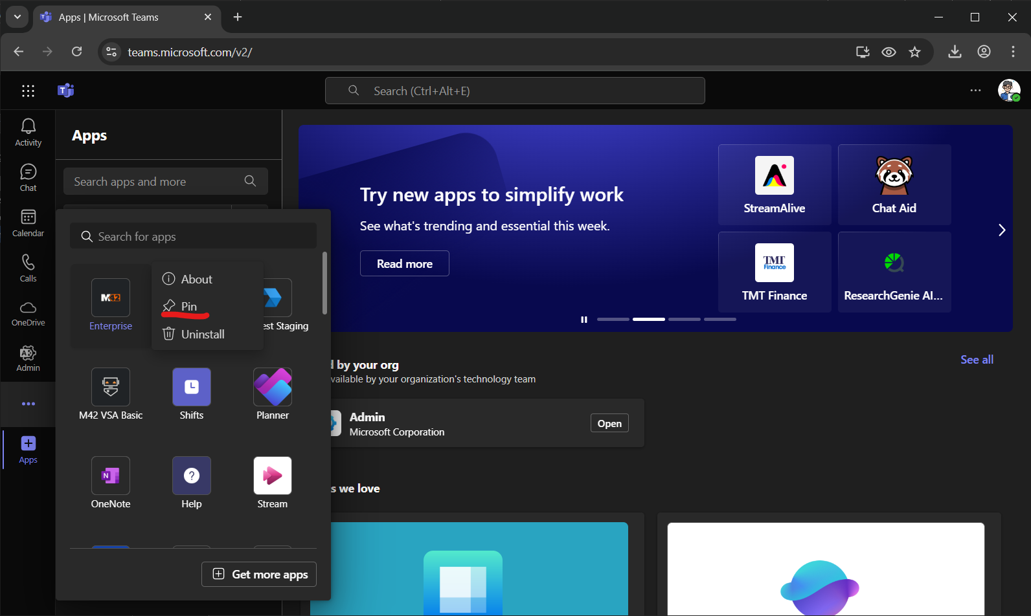Open Settings and more ellipsis in header
The width and height of the screenshot is (1031, 616).
(x=975, y=91)
